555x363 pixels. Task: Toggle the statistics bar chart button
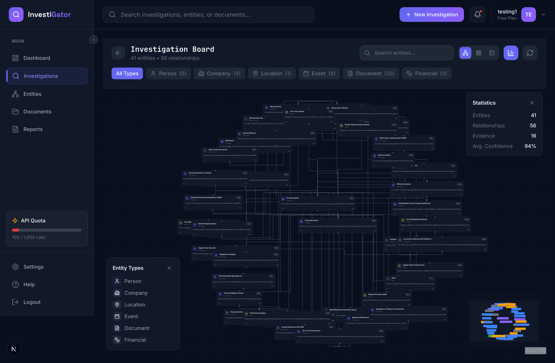[511, 53]
